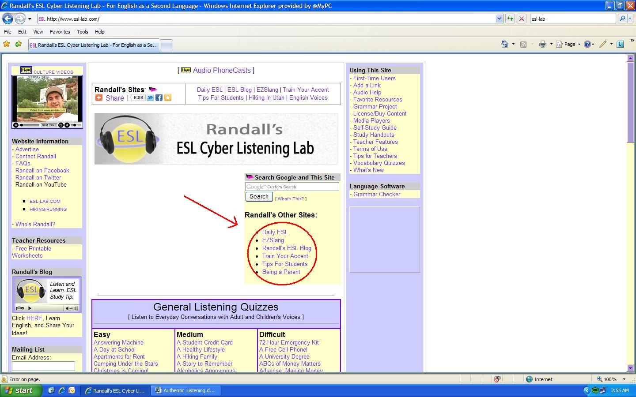Open the Favorites menu
Viewport: 636px width, 397px height.
click(x=60, y=32)
